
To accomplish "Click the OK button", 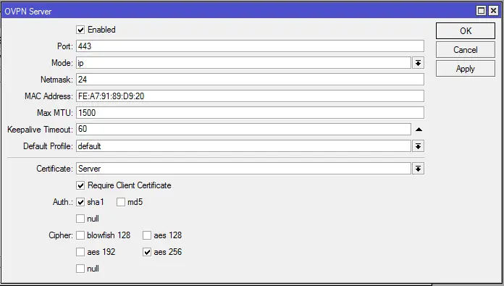I will click(466, 31).
